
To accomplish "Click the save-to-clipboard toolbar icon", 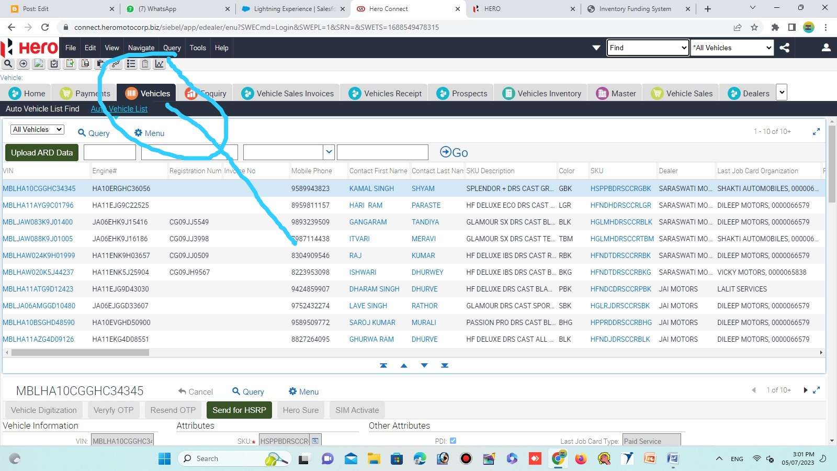I will [x=85, y=64].
